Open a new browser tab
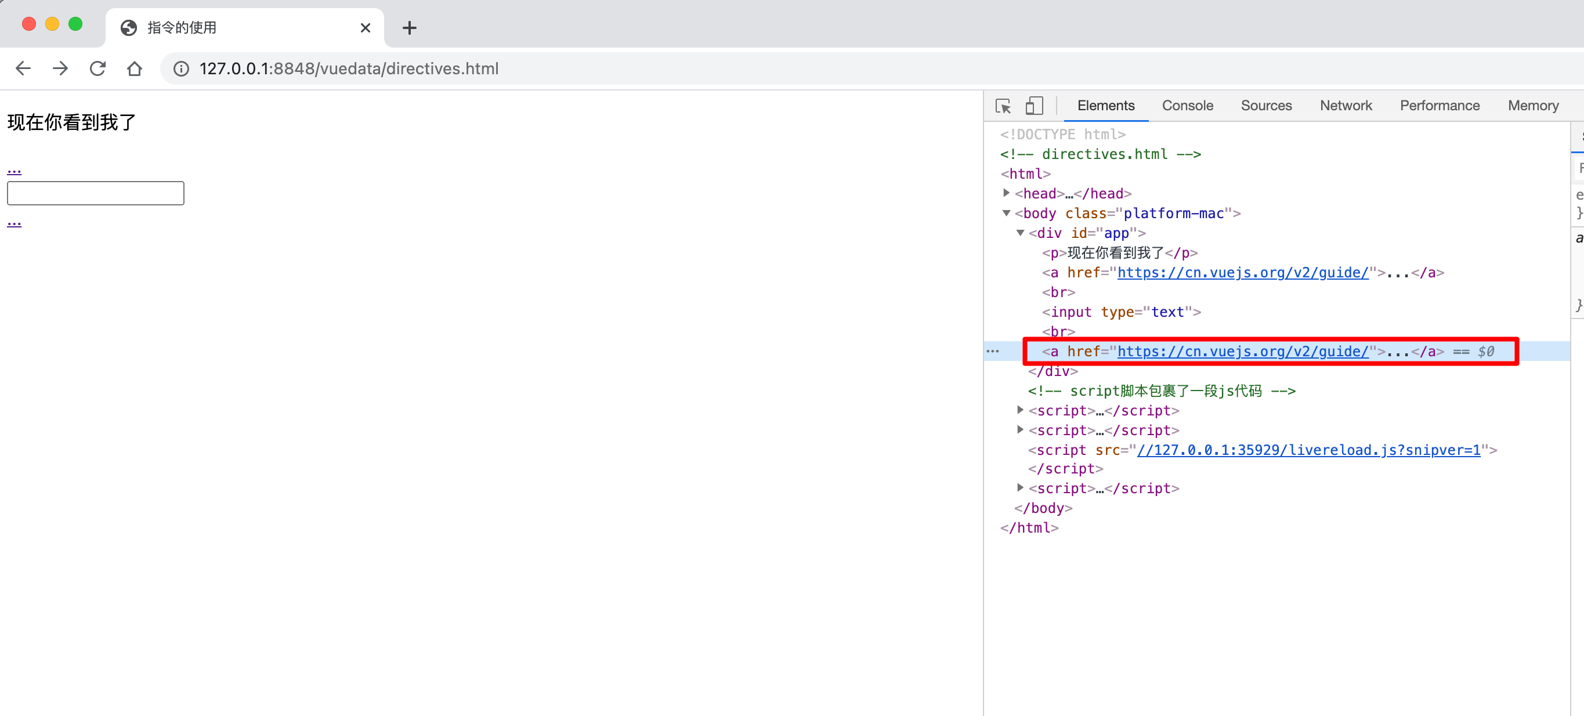This screenshot has width=1584, height=716. coord(410,28)
